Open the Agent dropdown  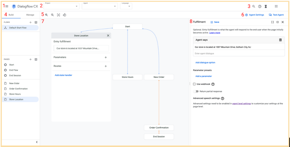[x=100, y=6]
